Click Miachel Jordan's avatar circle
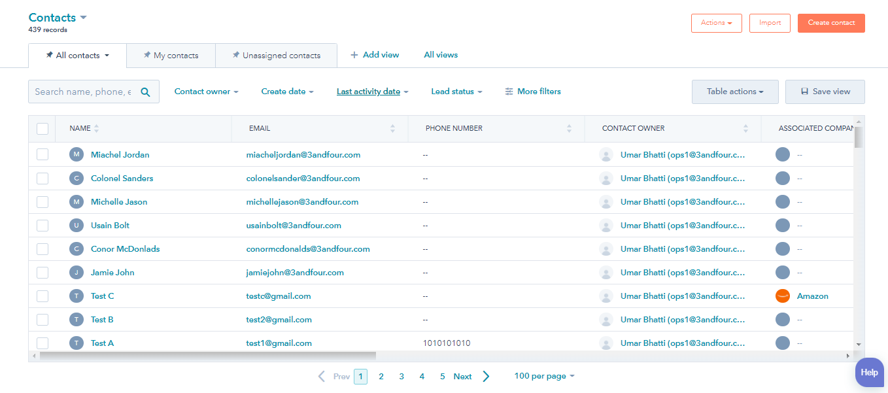888x393 pixels. [x=76, y=154]
